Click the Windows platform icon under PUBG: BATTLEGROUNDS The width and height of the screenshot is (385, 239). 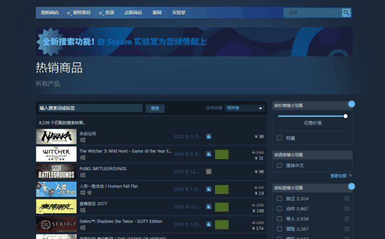tap(82, 175)
